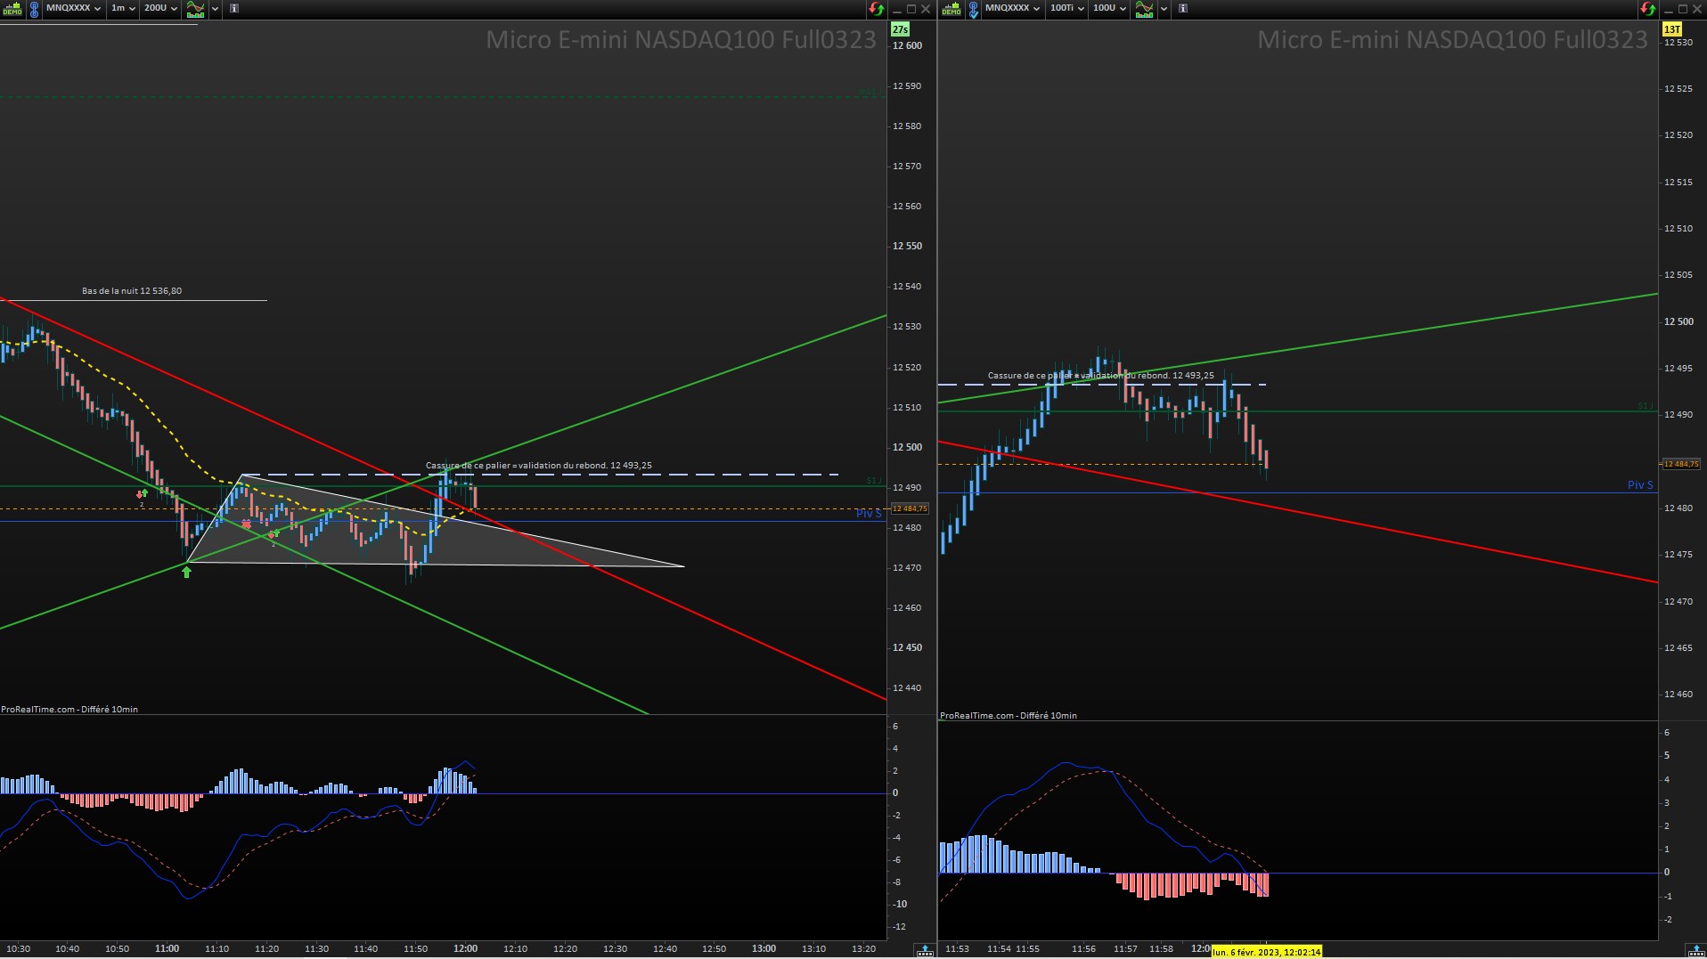Click the DEMO account icon in left chart
The height and width of the screenshot is (959, 1707).
click(12, 9)
